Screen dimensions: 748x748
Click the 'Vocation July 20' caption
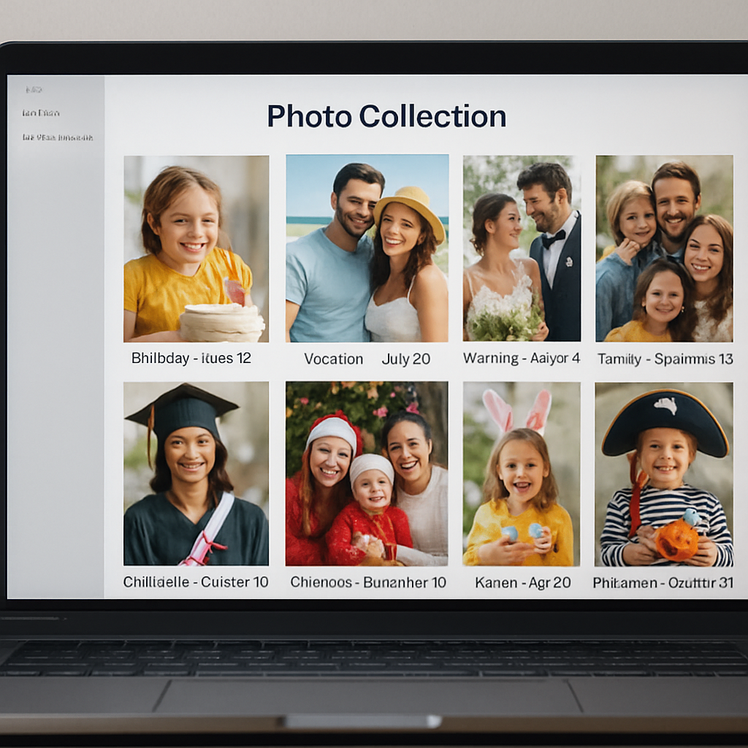click(x=367, y=359)
